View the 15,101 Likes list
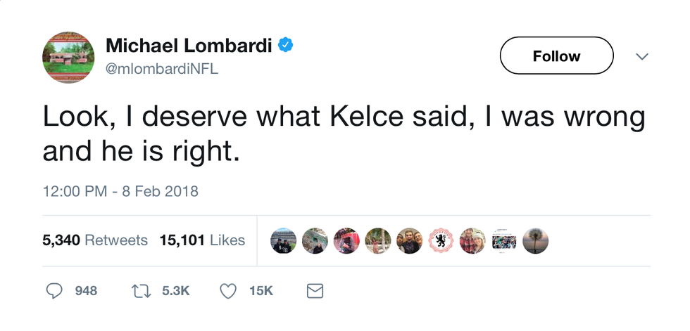The width and height of the screenshot is (690, 331). point(202,240)
